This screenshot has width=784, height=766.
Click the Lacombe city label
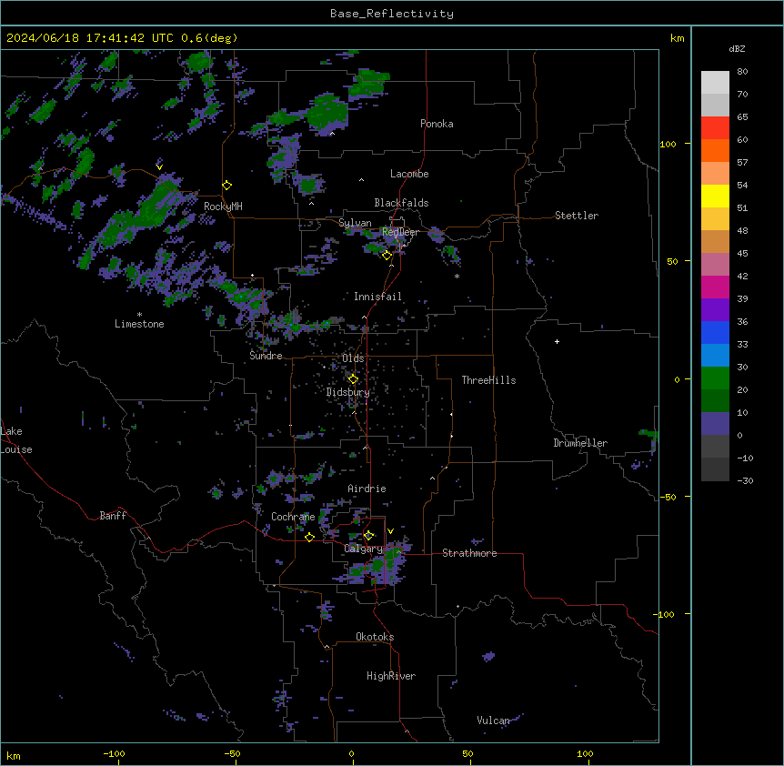coord(409,174)
